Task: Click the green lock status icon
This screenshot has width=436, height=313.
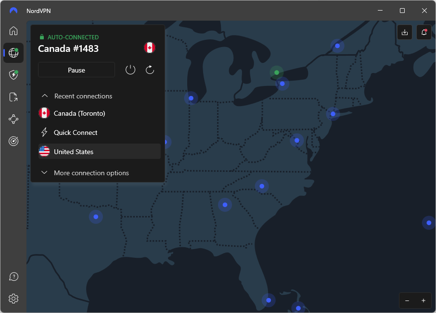Action: (x=42, y=36)
